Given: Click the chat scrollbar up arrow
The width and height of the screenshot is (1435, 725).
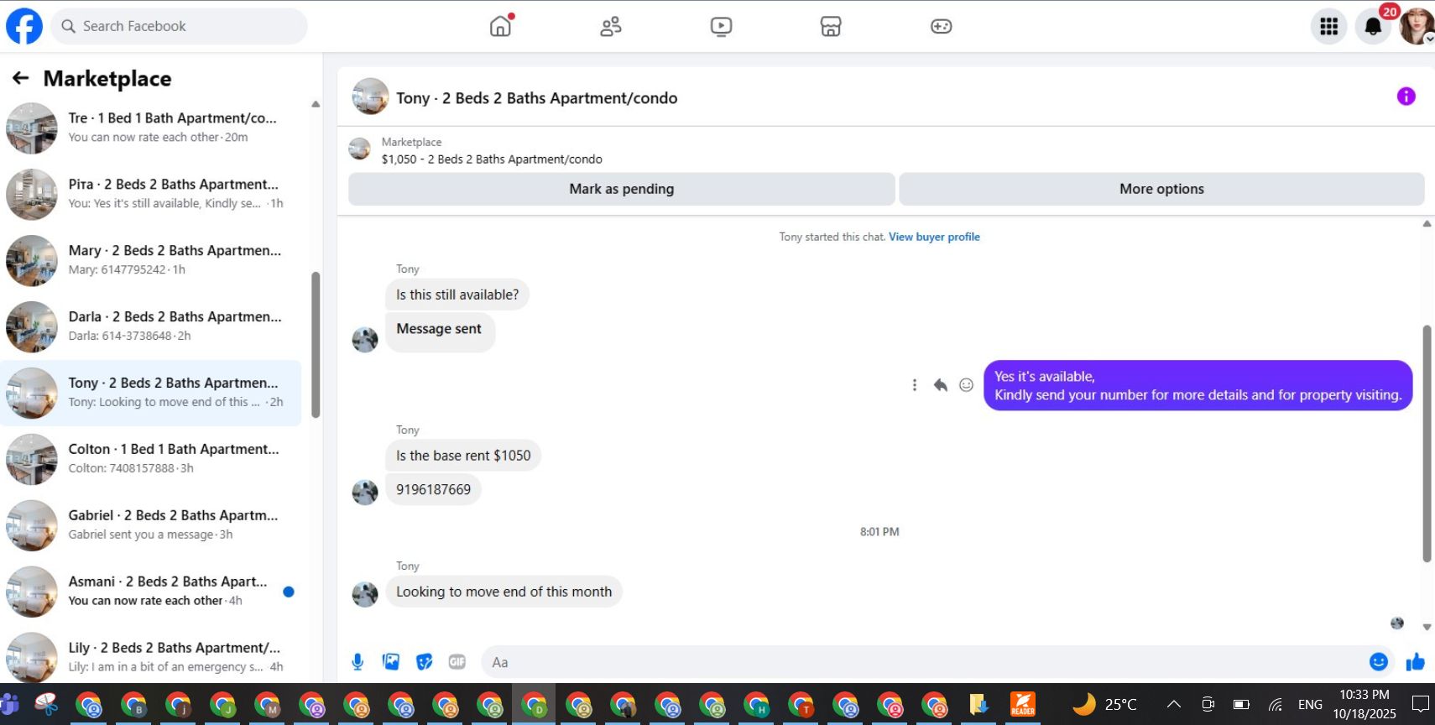Looking at the screenshot, I should tap(1427, 223).
